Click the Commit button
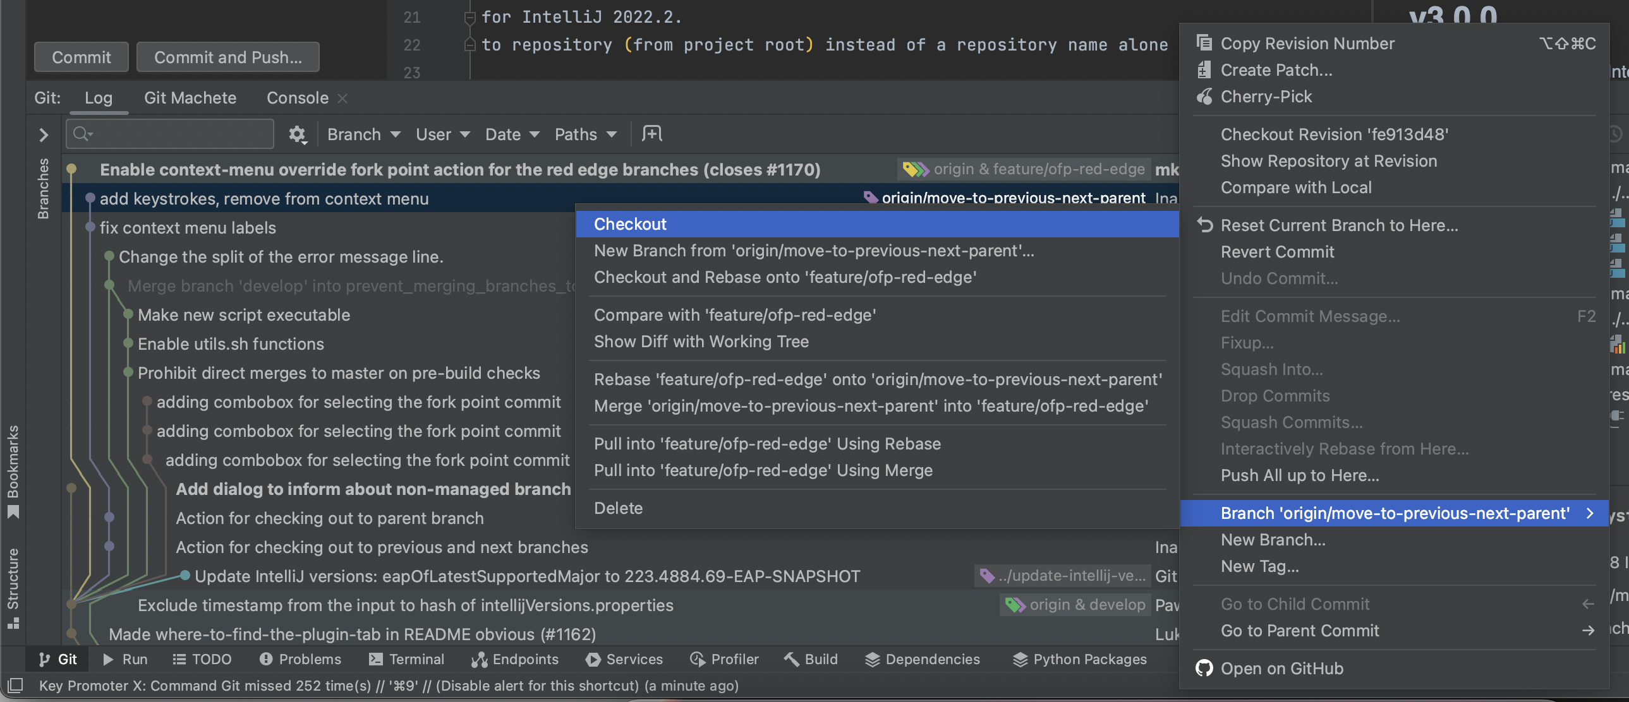The width and height of the screenshot is (1629, 702). (81, 57)
